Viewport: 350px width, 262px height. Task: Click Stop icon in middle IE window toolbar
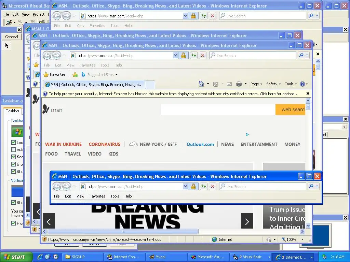coord(203,55)
